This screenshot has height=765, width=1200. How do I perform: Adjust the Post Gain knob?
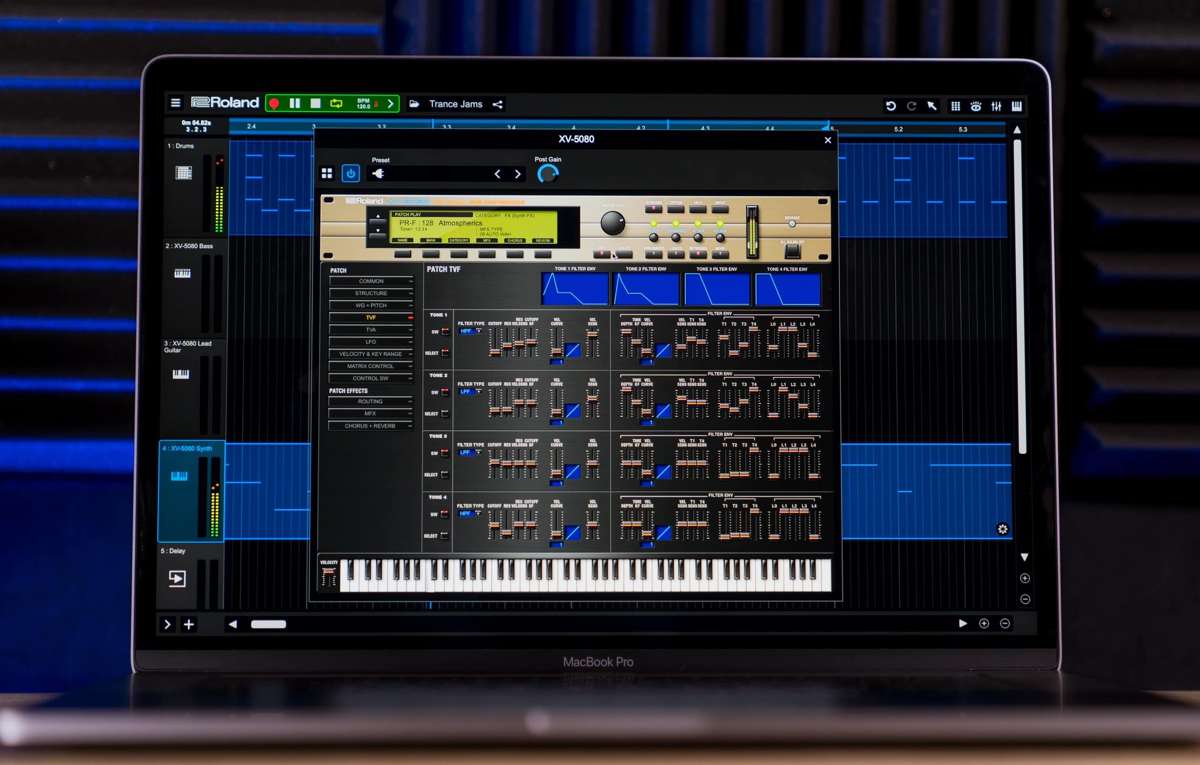click(548, 174)
